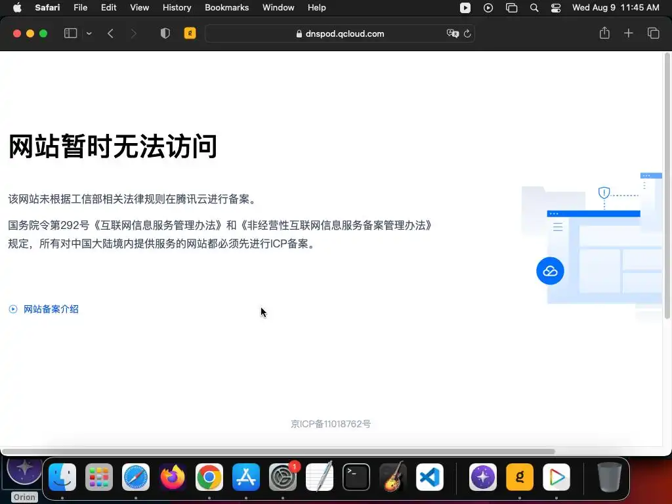Expand the sidebar tab group dropdown chevron
This screenshot has width=672, height=504.
pyautogui.click(x=89, y=33)
